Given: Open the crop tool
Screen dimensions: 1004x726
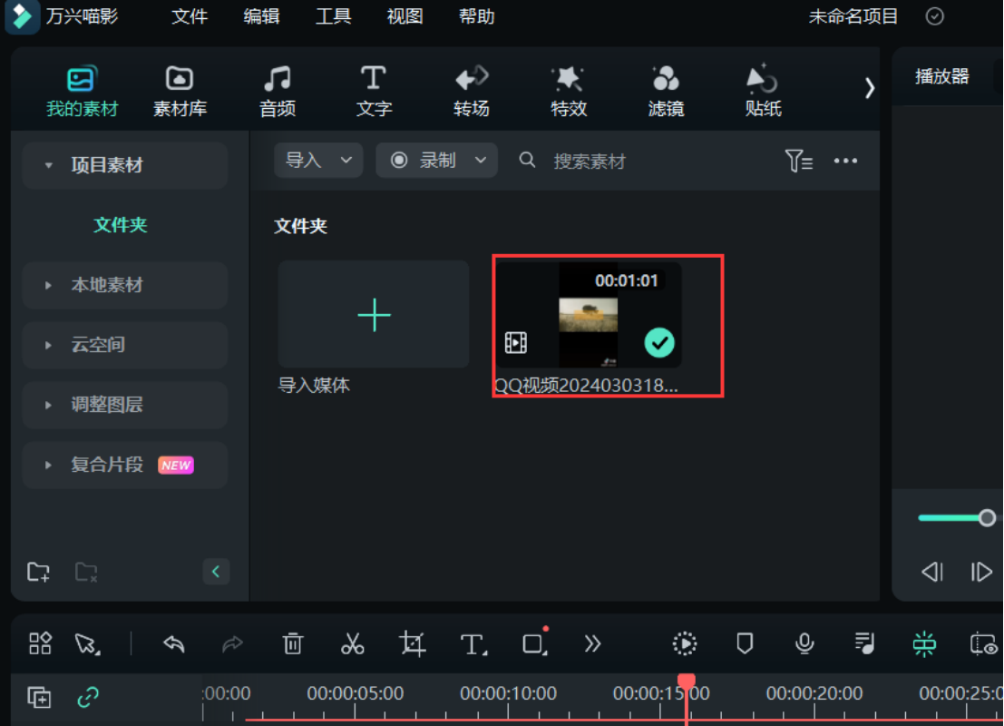Looking at the screenshot, I should tap(413, 643).
